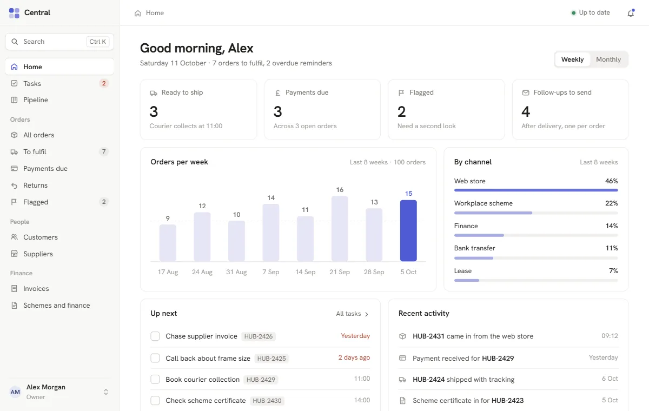649x411 pixels.
Task: Tick the Call back about frame size checkbox
Action: (155, 358)
